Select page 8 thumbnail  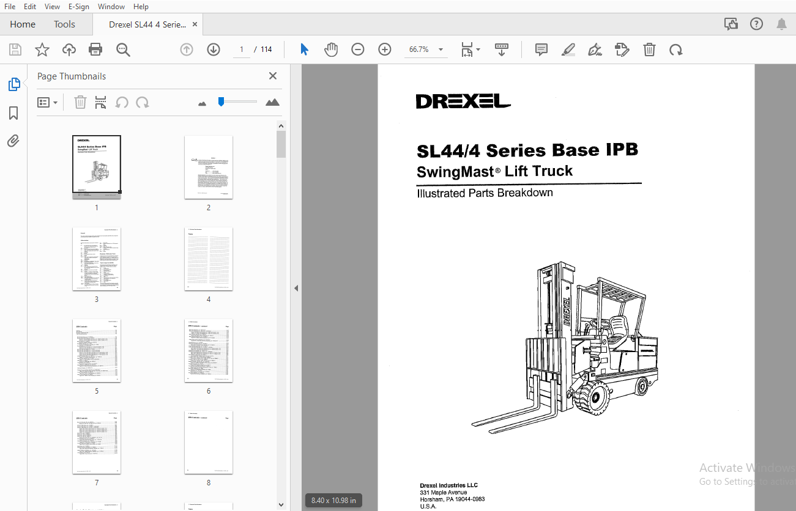click(209, 443)
